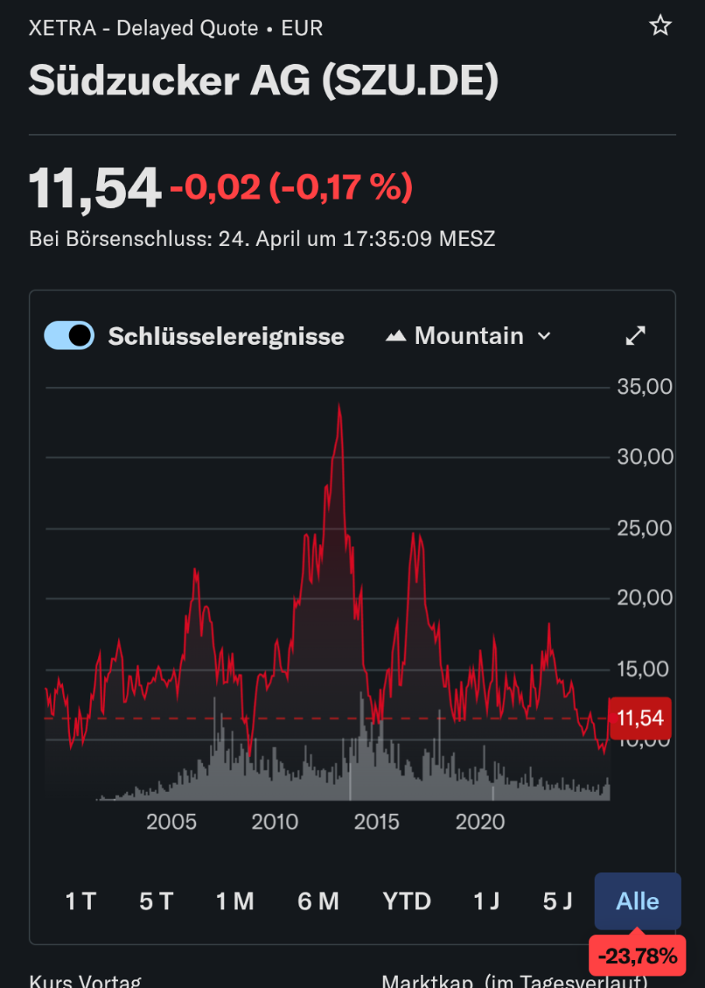Click the 15,00 price axis label

[x=645, y=669]
